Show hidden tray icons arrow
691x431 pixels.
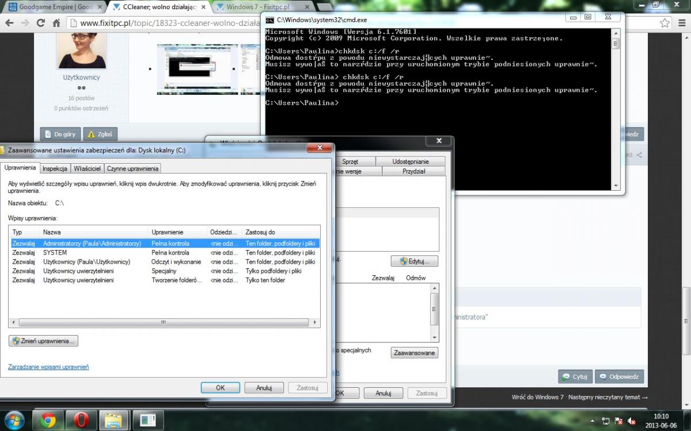click(593, 421)
